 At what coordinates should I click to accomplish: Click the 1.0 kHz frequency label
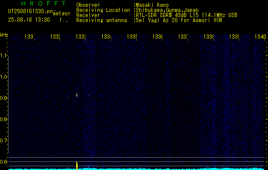point(3,76)
